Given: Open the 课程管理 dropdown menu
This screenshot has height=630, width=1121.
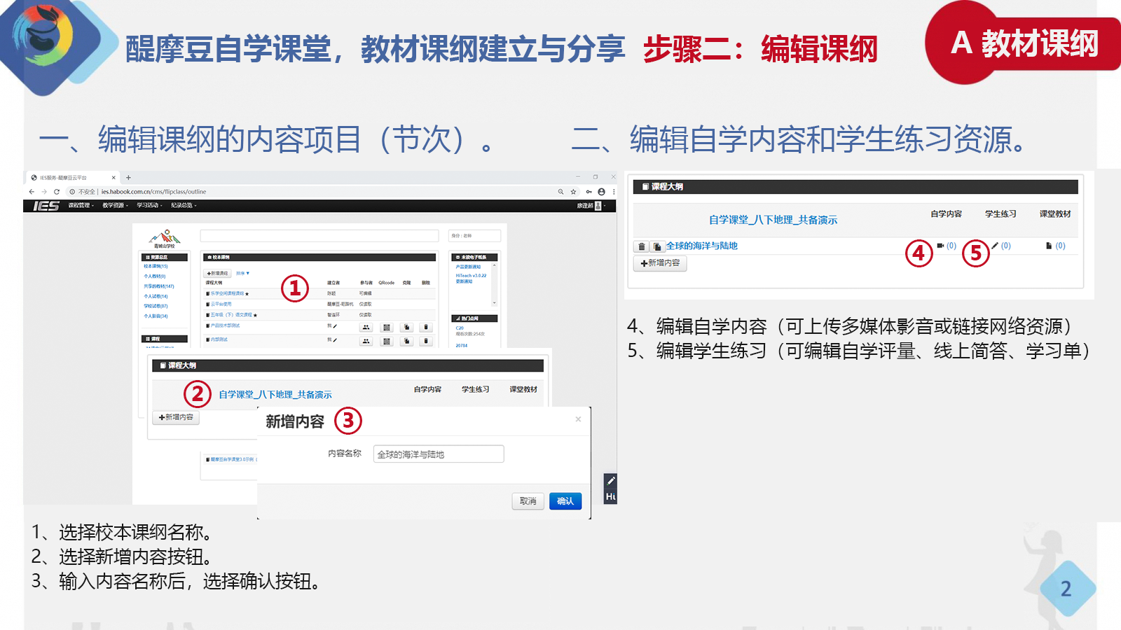Looking at the screenshot, I should click(81, 206).
